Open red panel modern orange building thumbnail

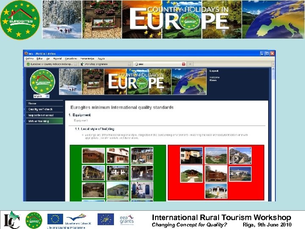click(x=191, y=156)
